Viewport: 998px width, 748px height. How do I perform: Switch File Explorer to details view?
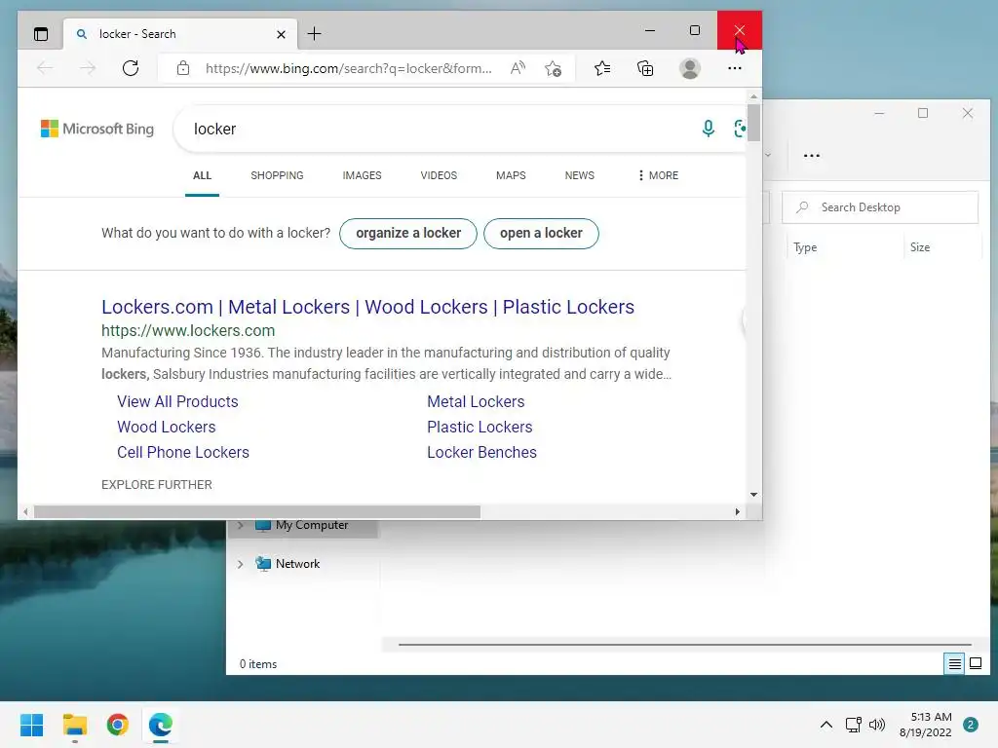pos(954,664)
